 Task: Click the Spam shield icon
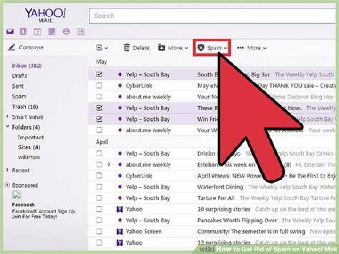pyautogui.click(x=201, y=48)
